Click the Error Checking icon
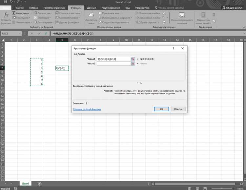Viewport: 246px width, 190px height. tap(164, 18)
